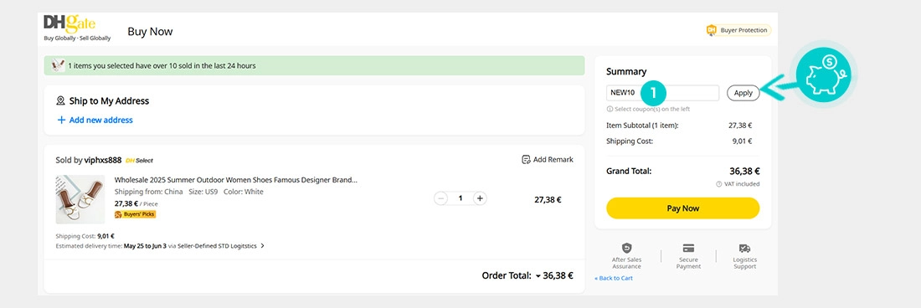Click the Pay Now button
921x308 pixels.
click(x=682, y=208)
